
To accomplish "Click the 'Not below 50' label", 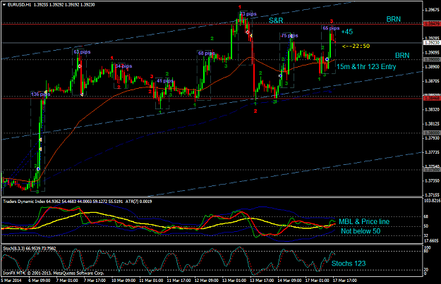I will pyautogui.click(x=361, y=231).
